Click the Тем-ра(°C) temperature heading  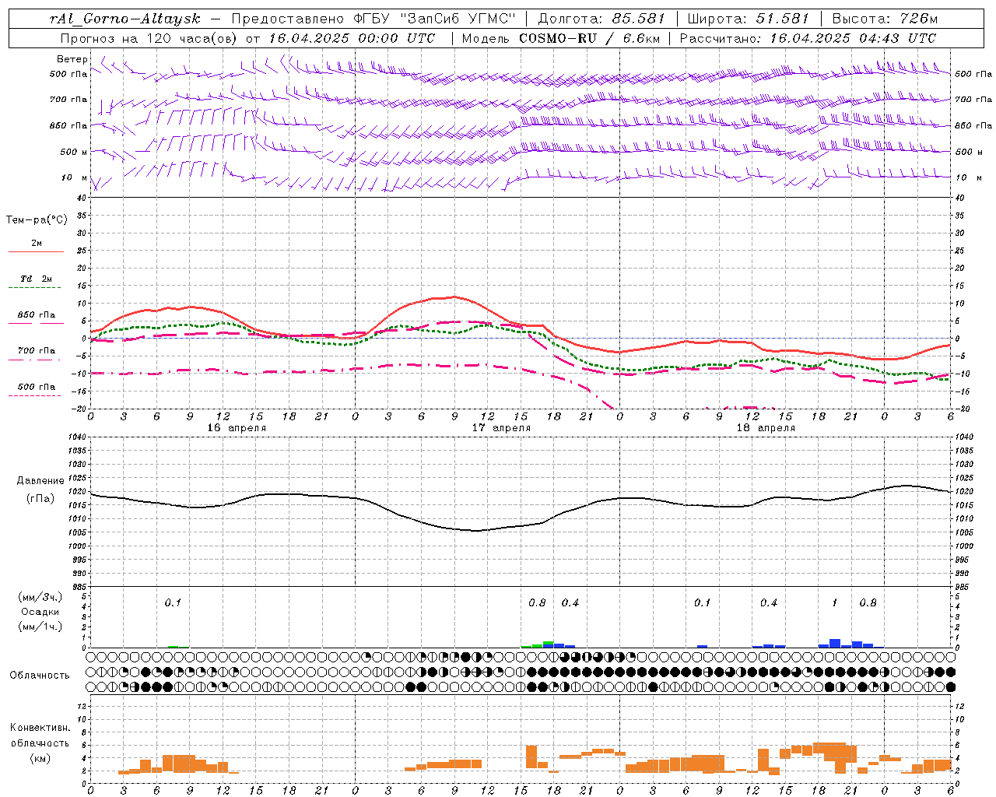point(37,220)
